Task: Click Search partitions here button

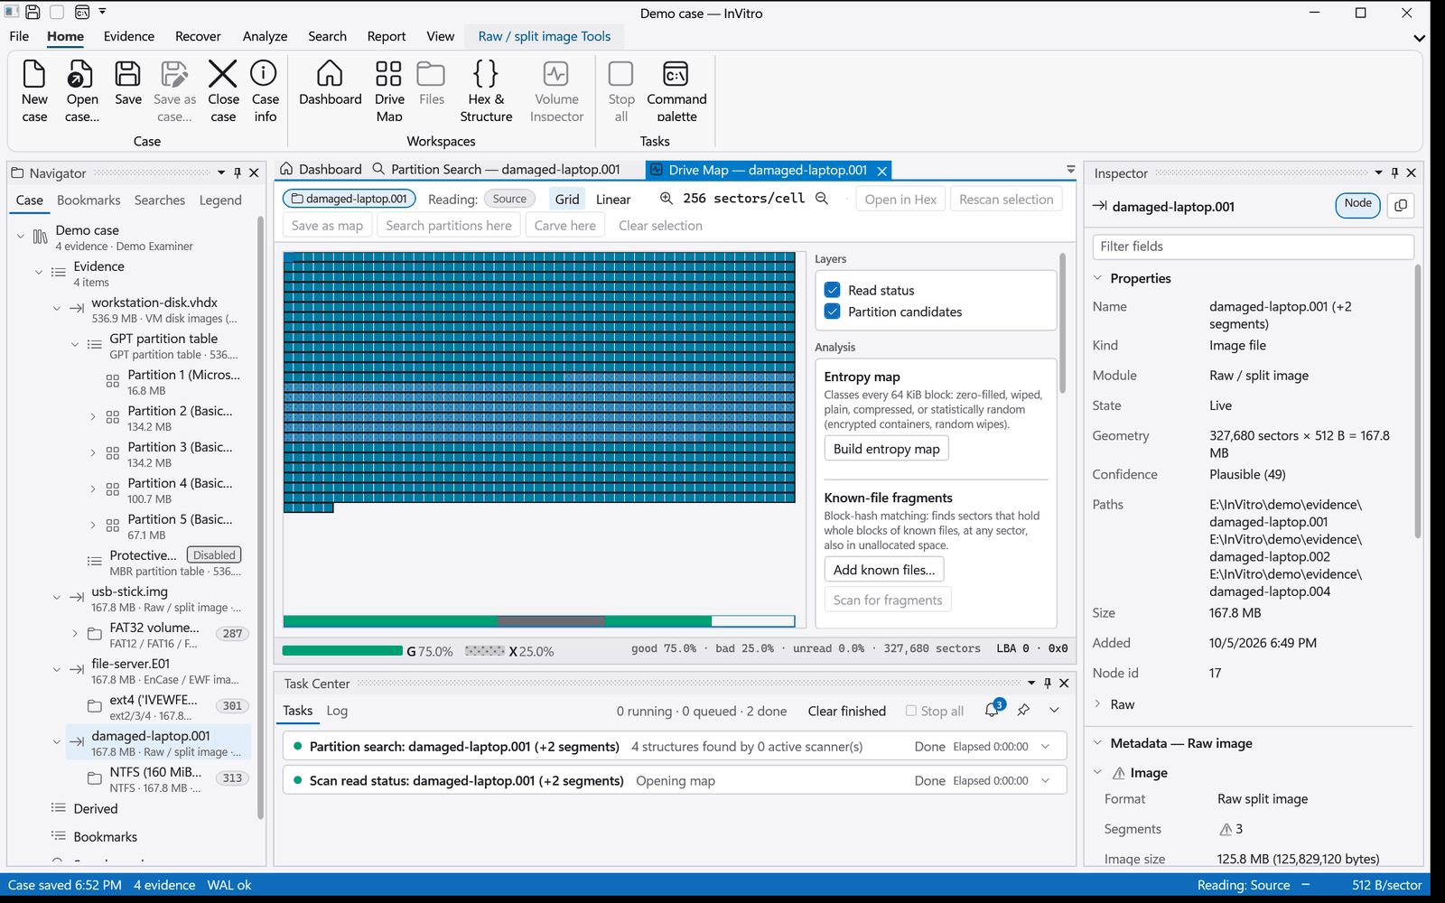Action: pyautogui.click(x=448, y=226)
